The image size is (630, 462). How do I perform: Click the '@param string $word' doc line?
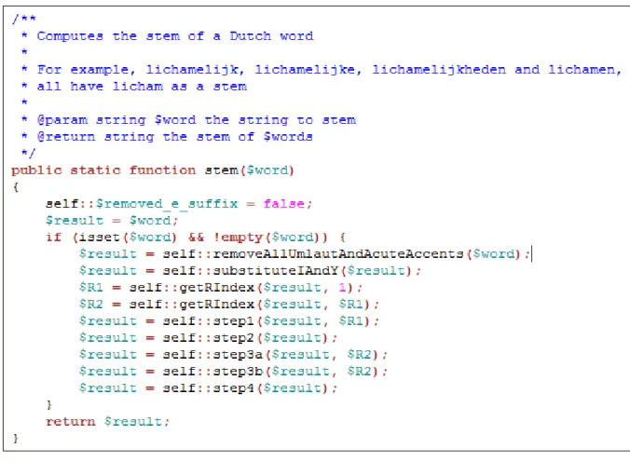[x=188, y=120]
